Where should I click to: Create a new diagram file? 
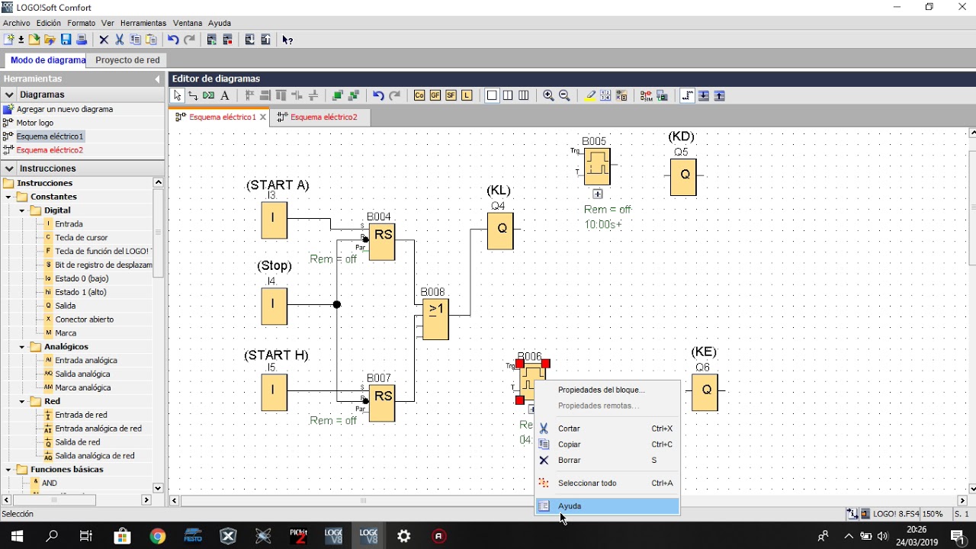9,40
